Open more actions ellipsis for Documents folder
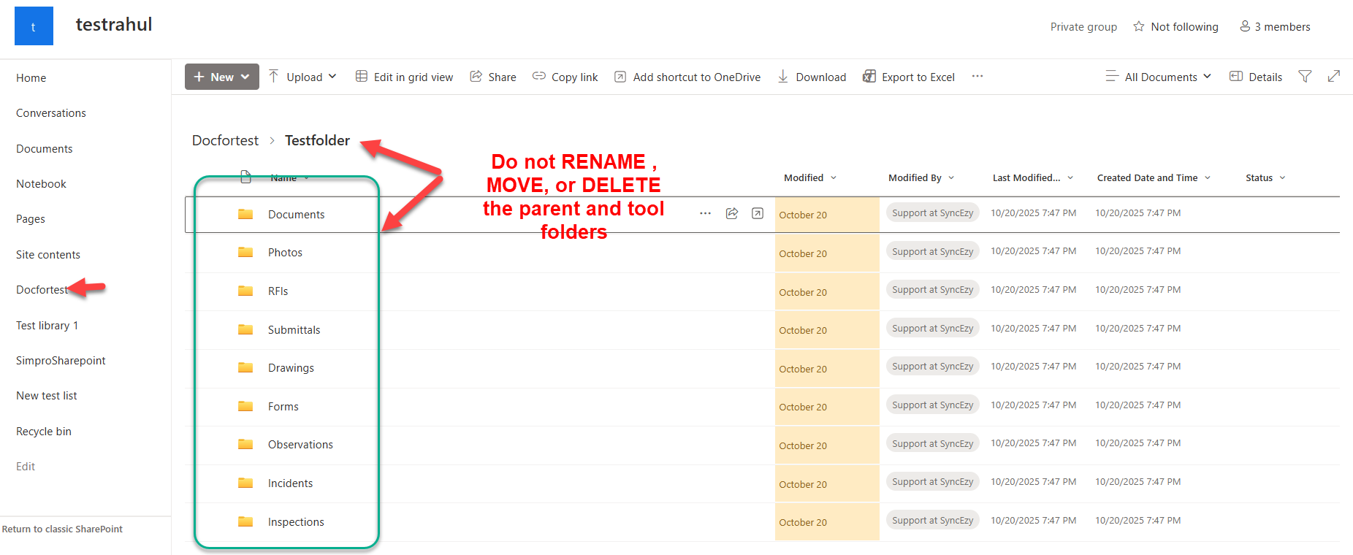The image size is (1353, 555). [x=705, y=213]
